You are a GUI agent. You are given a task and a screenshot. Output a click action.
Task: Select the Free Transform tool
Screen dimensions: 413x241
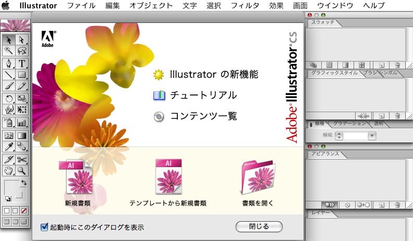tap(22, 110)
